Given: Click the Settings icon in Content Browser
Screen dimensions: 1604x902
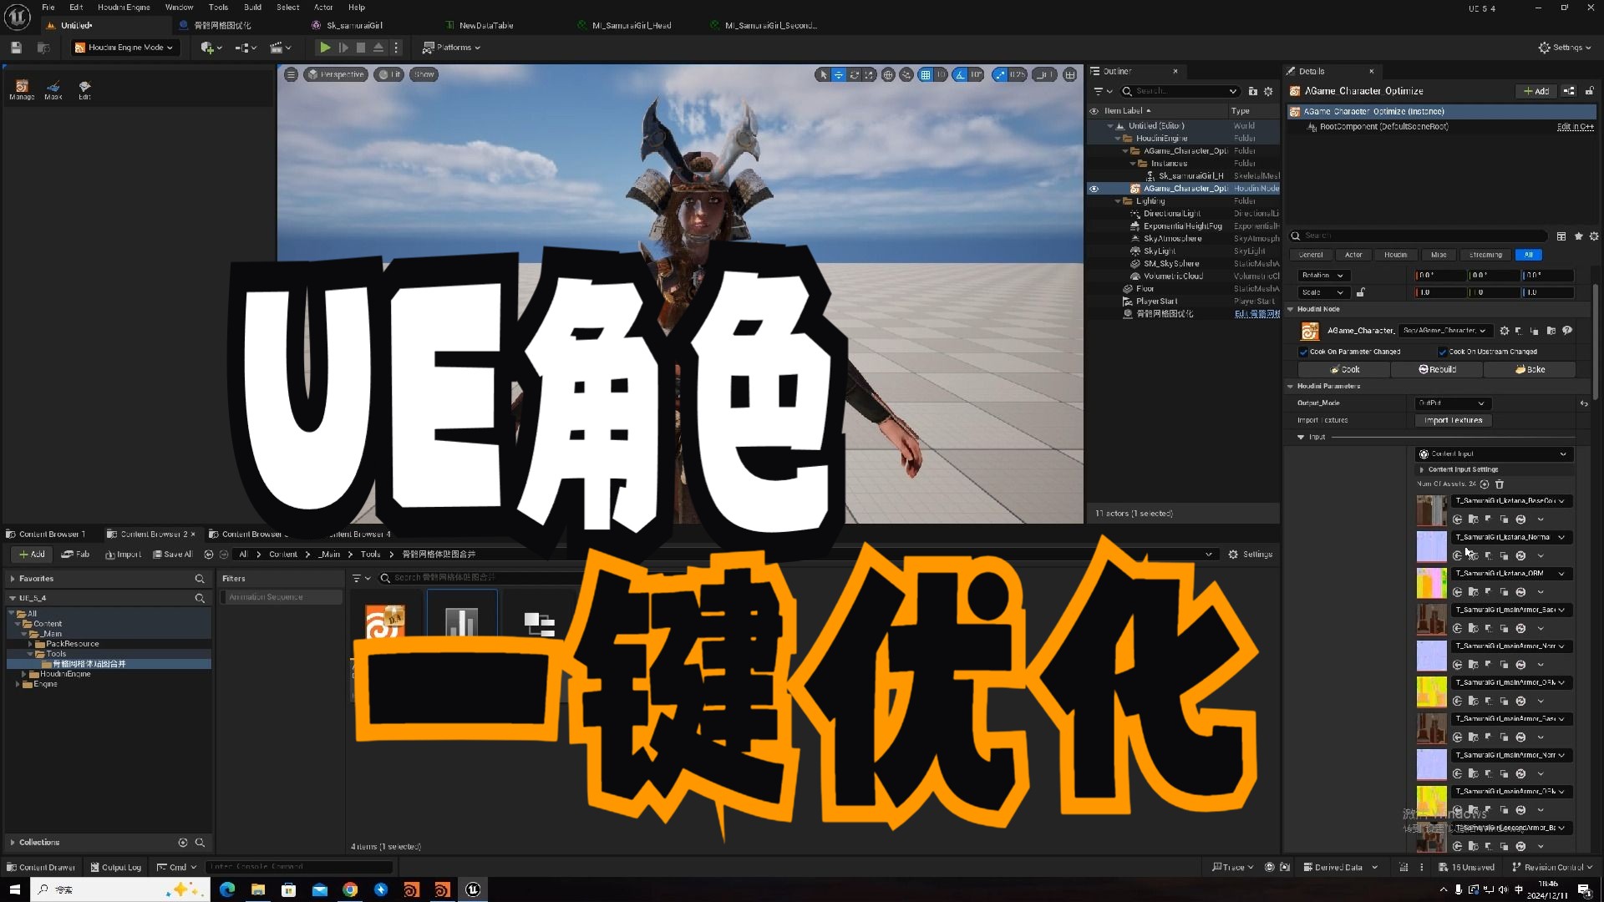Looking at the screenshot, I should (x=1233, y=554).
